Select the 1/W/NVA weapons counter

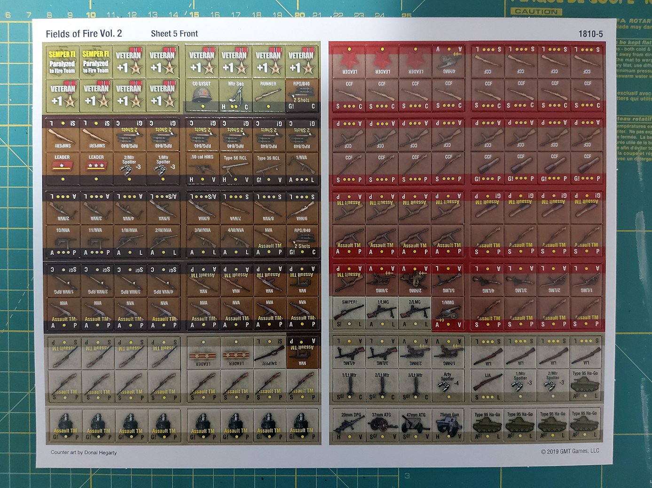tap(130, 242)
